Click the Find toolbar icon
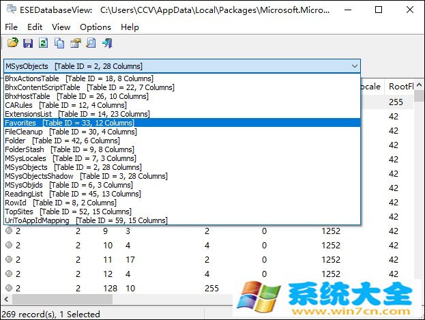This screenshot has height=320, width=425. (x=91, y=43)
